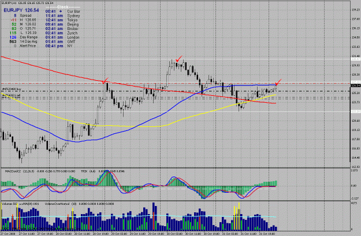Click the Clock heading text
Screen dimensions: 361x236
point(63,7)
